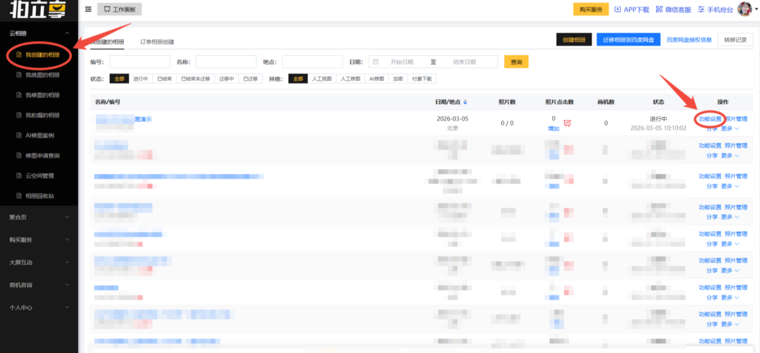This screenshot has height=353, width=760.
Task: Click the 微信客服 QR code icon
Action: point(659,9)
